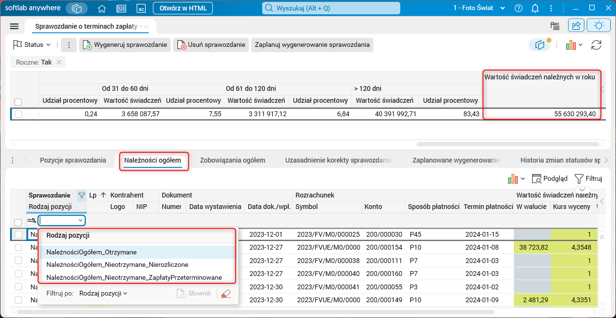Open the news panel icon beside home

[121, 8]
